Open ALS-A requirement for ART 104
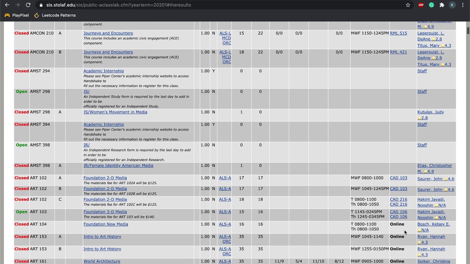470x264 pixels. pos(225,224)
